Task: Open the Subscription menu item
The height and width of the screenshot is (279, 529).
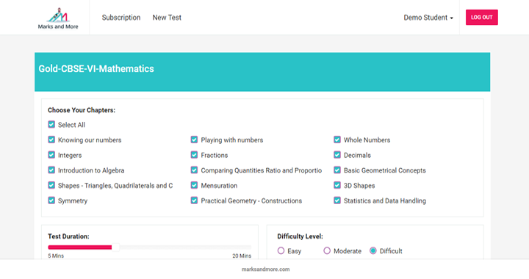Action: [121, 18]
